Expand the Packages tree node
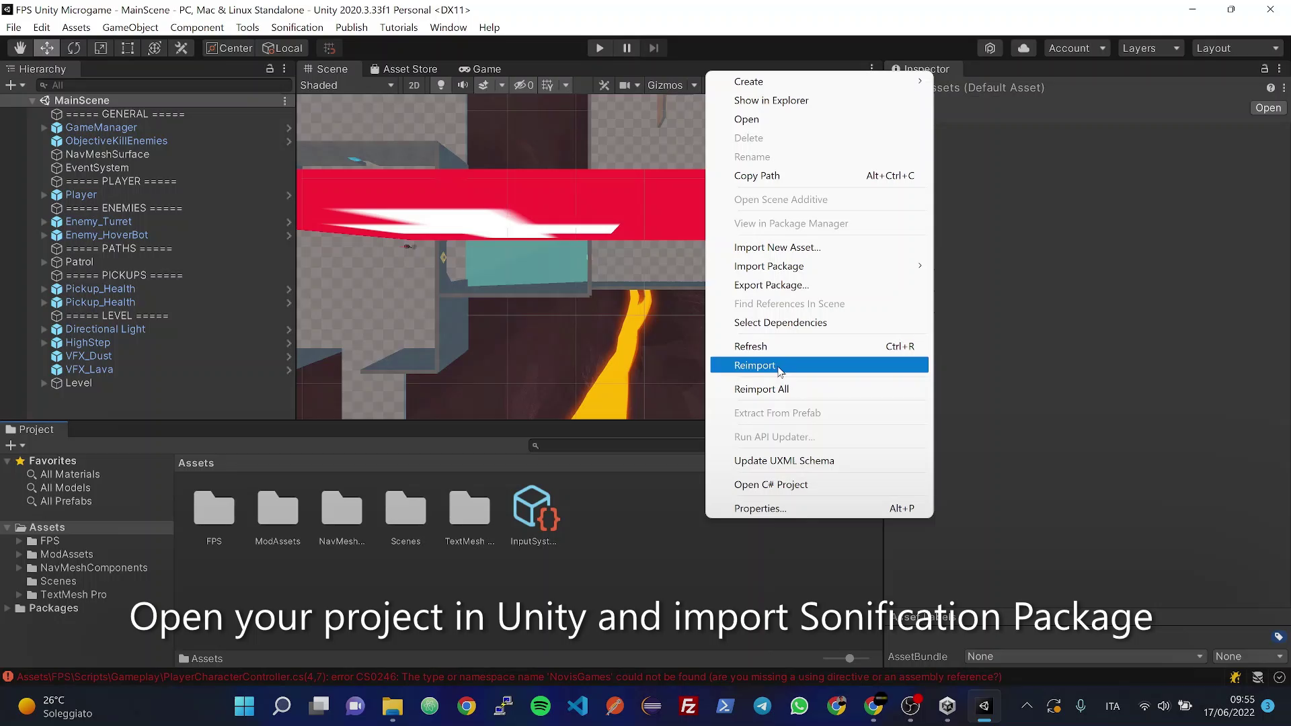 point(7,608)
